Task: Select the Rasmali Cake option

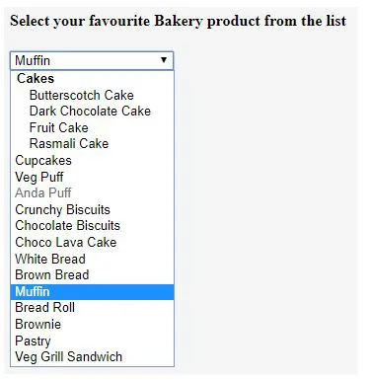Action: [93, 144]
